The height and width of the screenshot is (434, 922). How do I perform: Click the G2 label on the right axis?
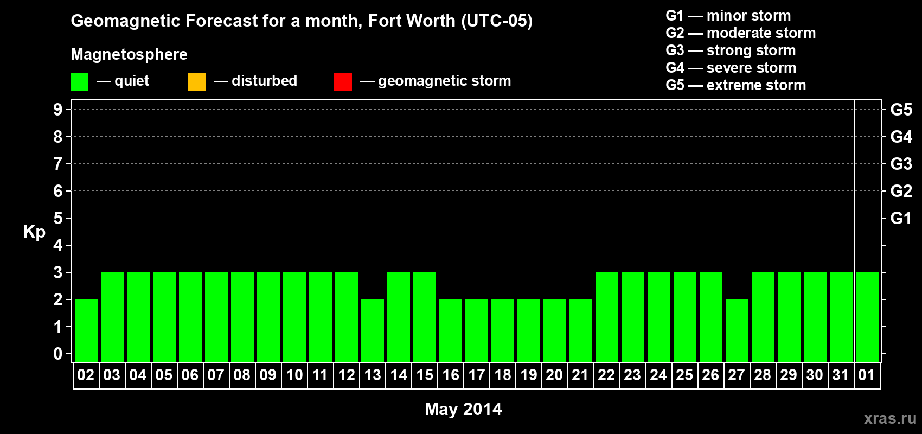pyautogui.click(x=901, y=191)
